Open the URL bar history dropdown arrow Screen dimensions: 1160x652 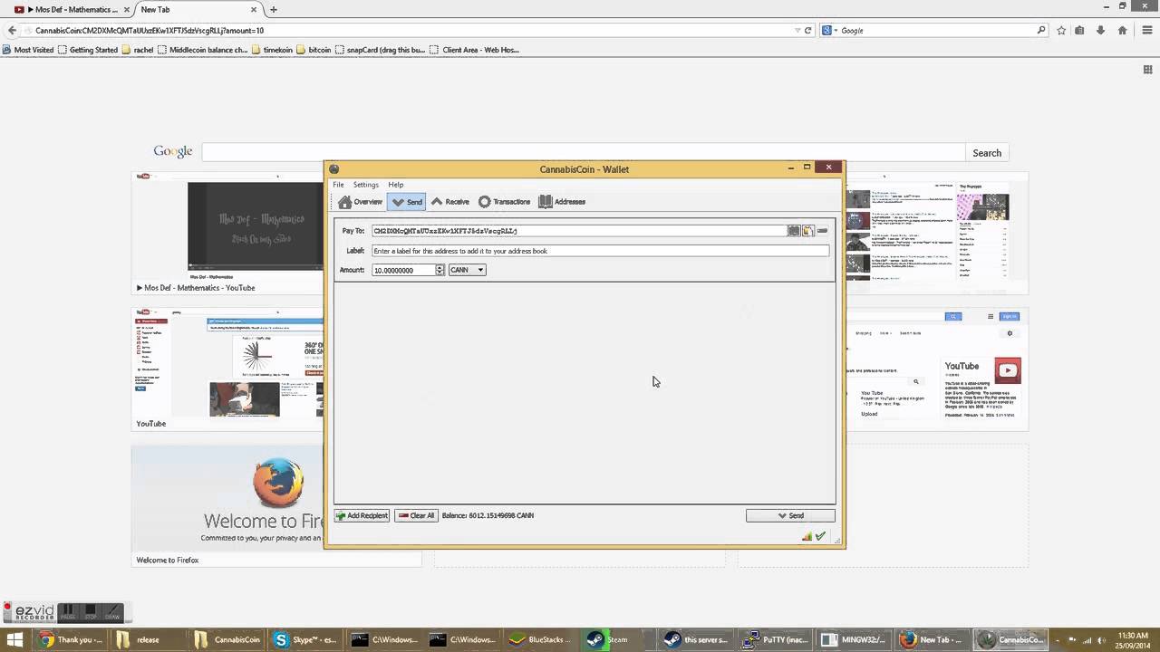pos(797,30)
